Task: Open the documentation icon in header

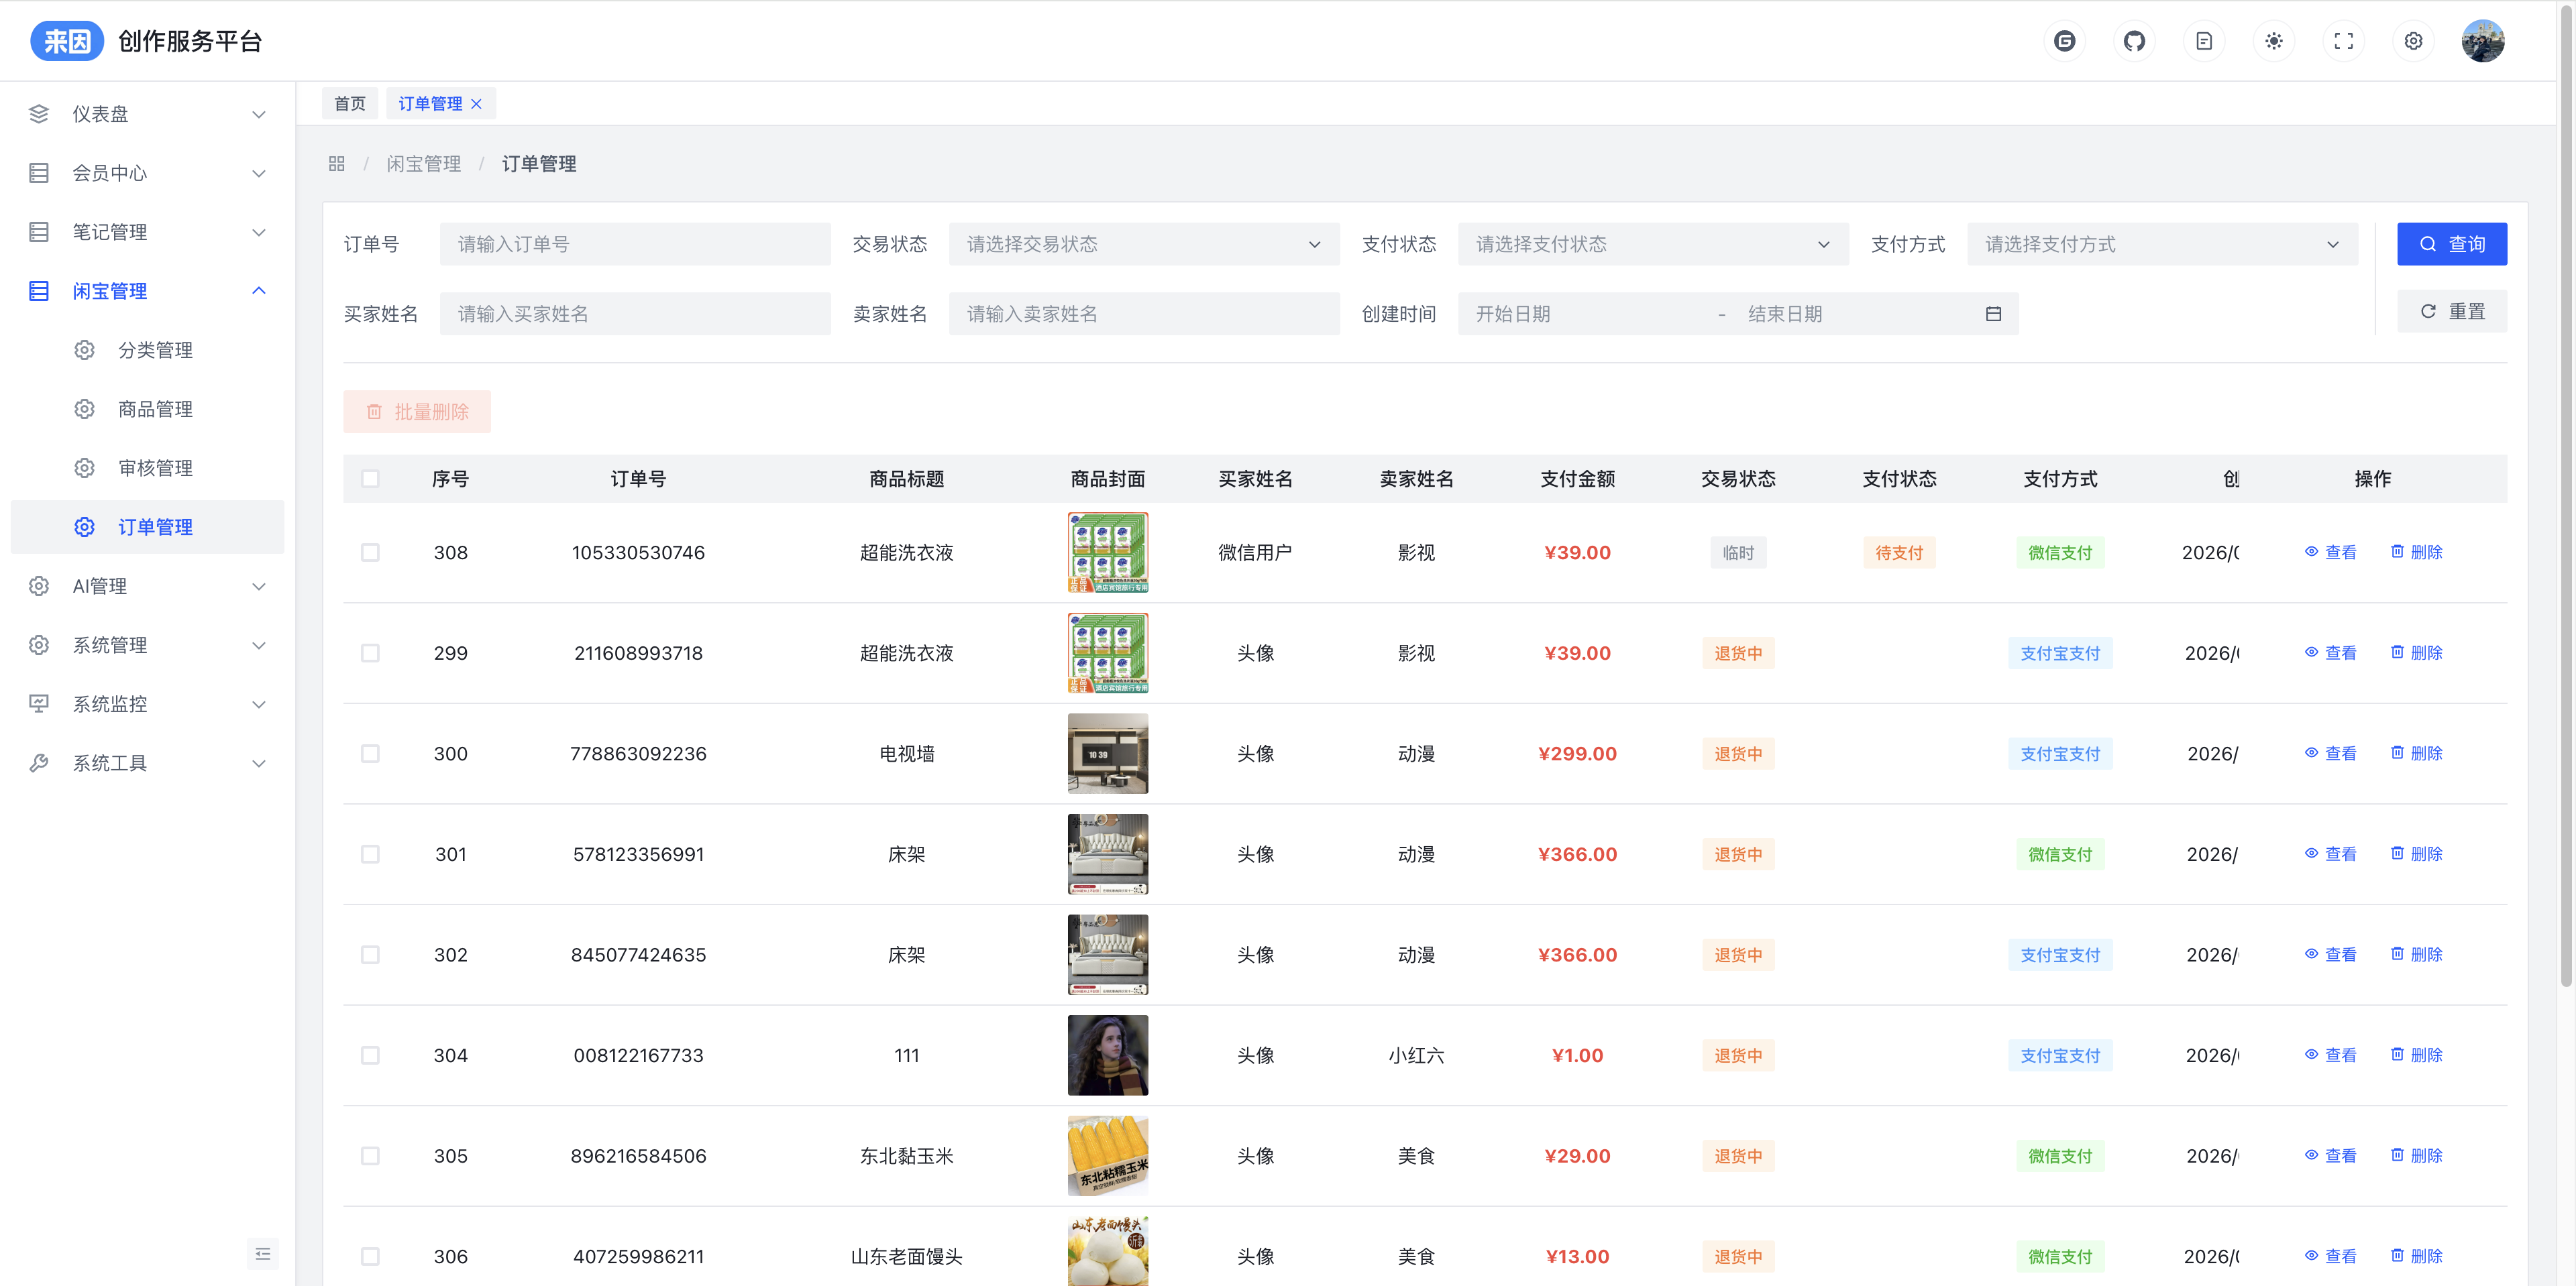Action: click(2203, 41)
